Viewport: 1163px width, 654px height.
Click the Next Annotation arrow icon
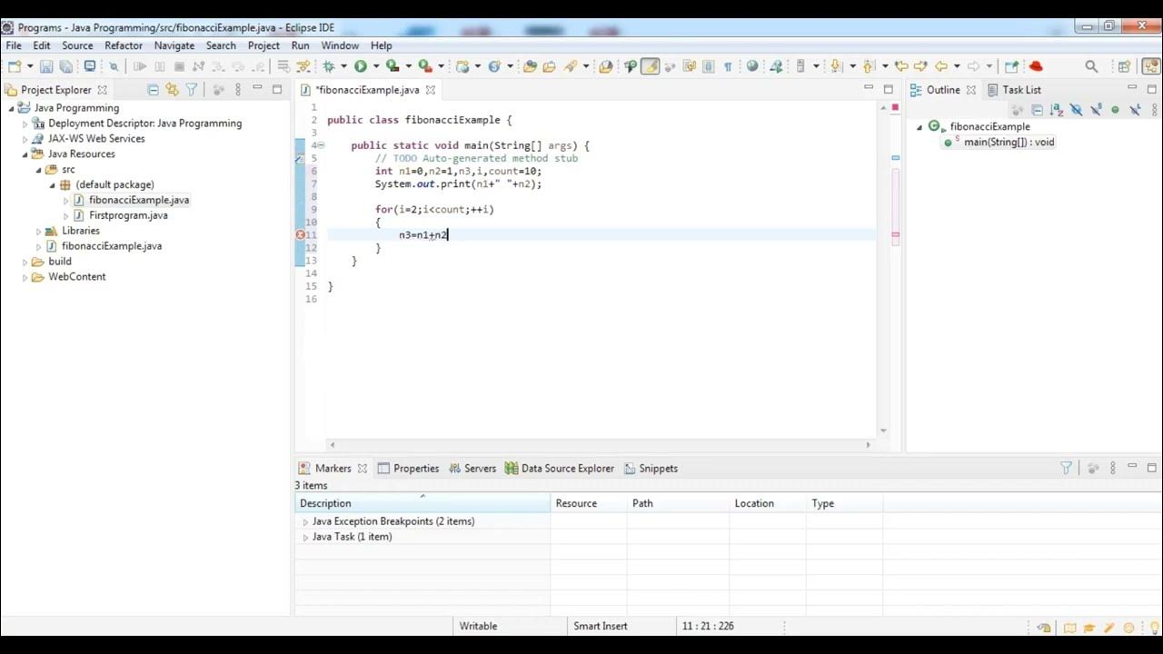point(836,66)
